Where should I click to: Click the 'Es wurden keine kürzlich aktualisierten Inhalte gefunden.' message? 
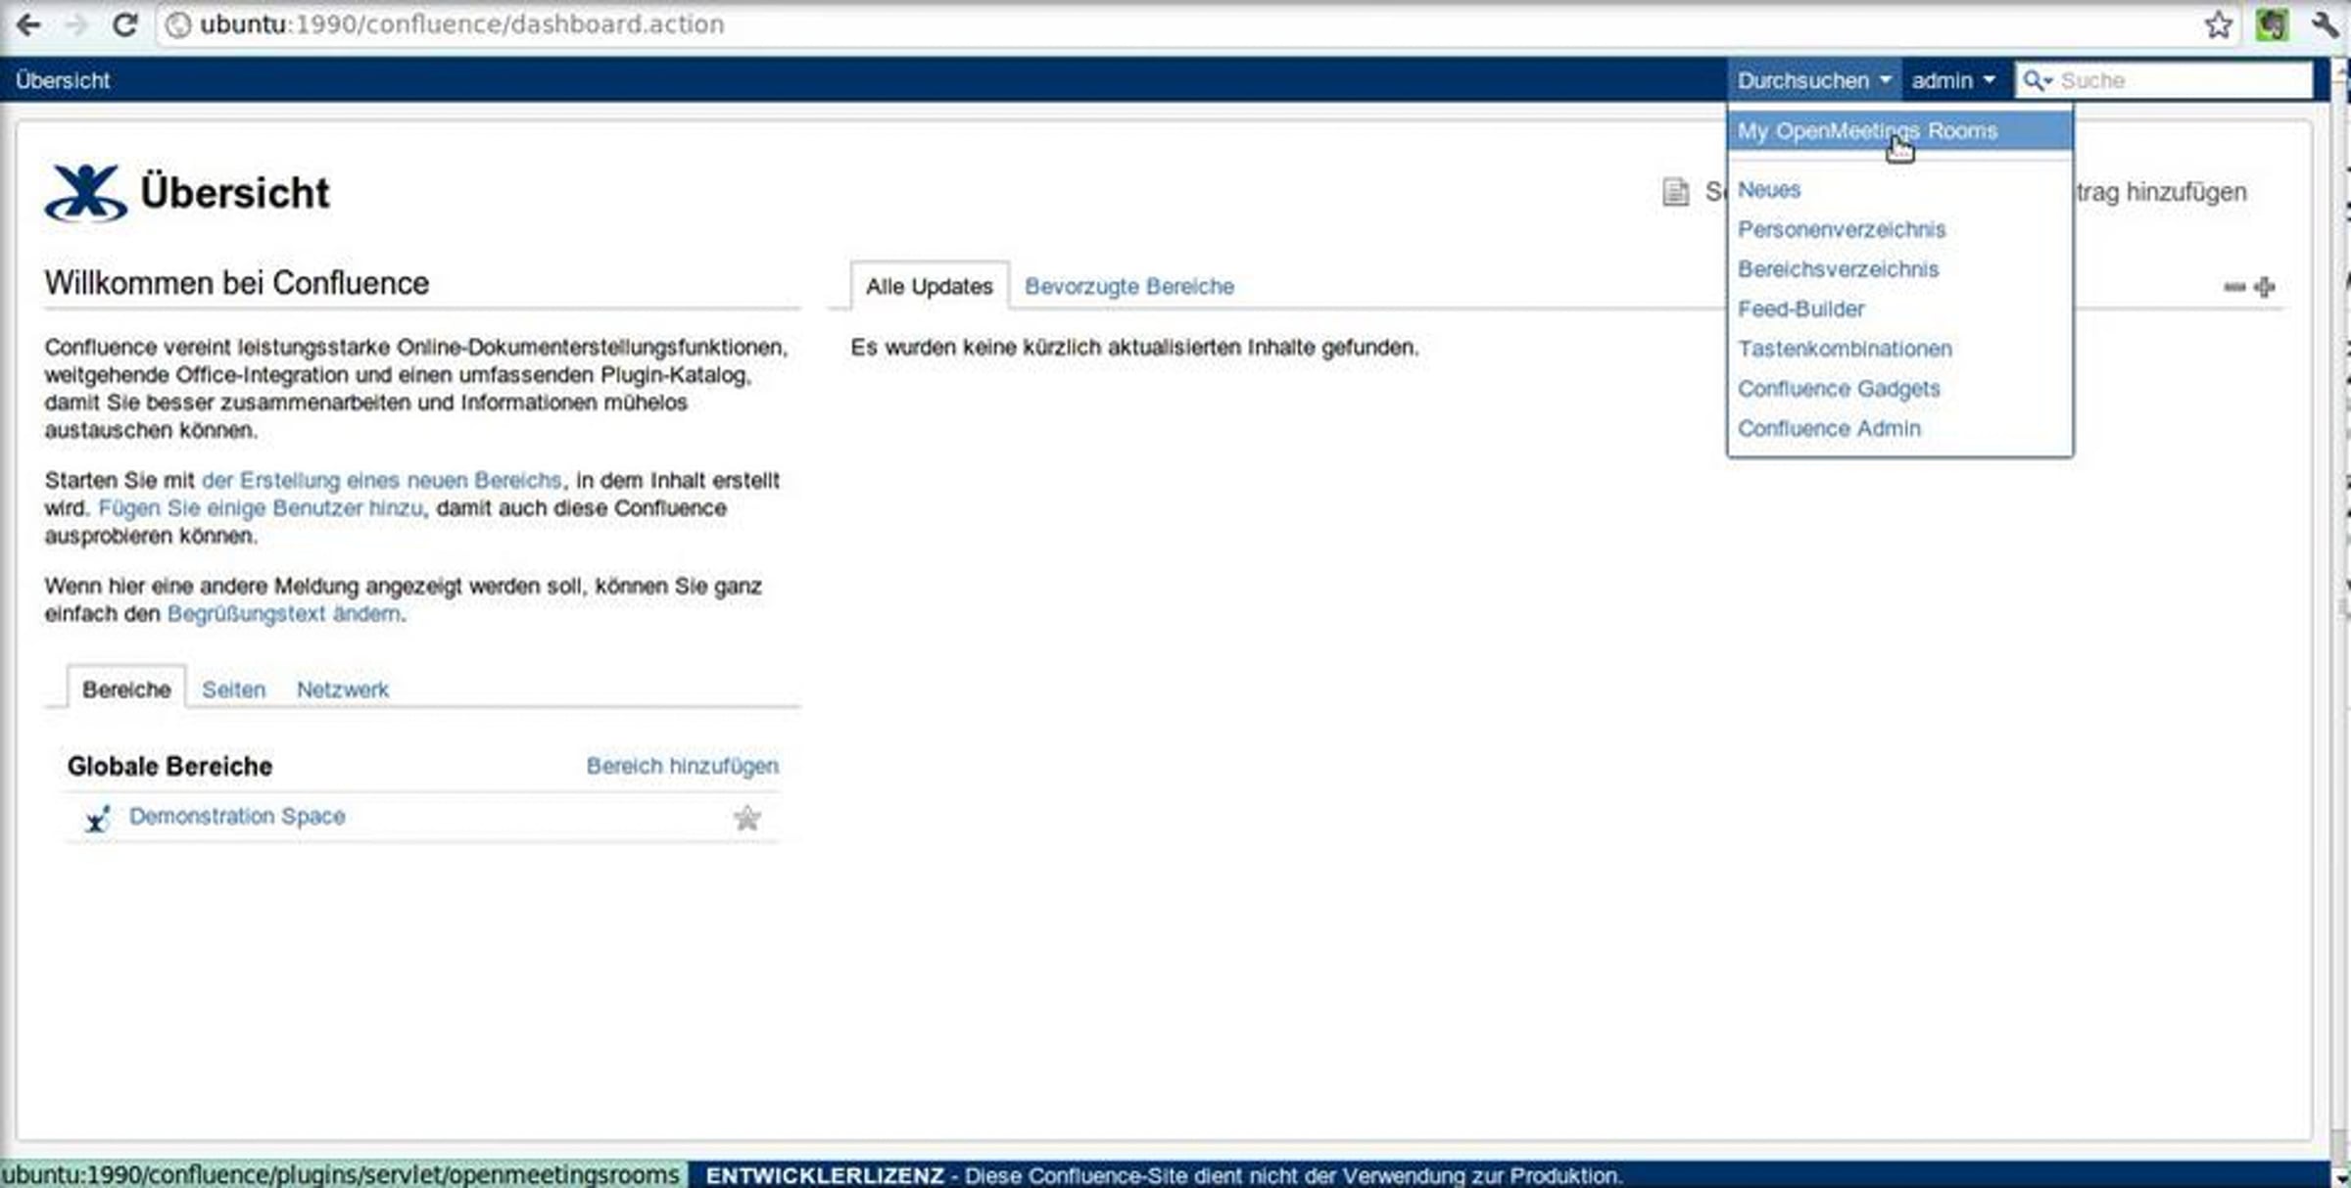pos(1134,348)
